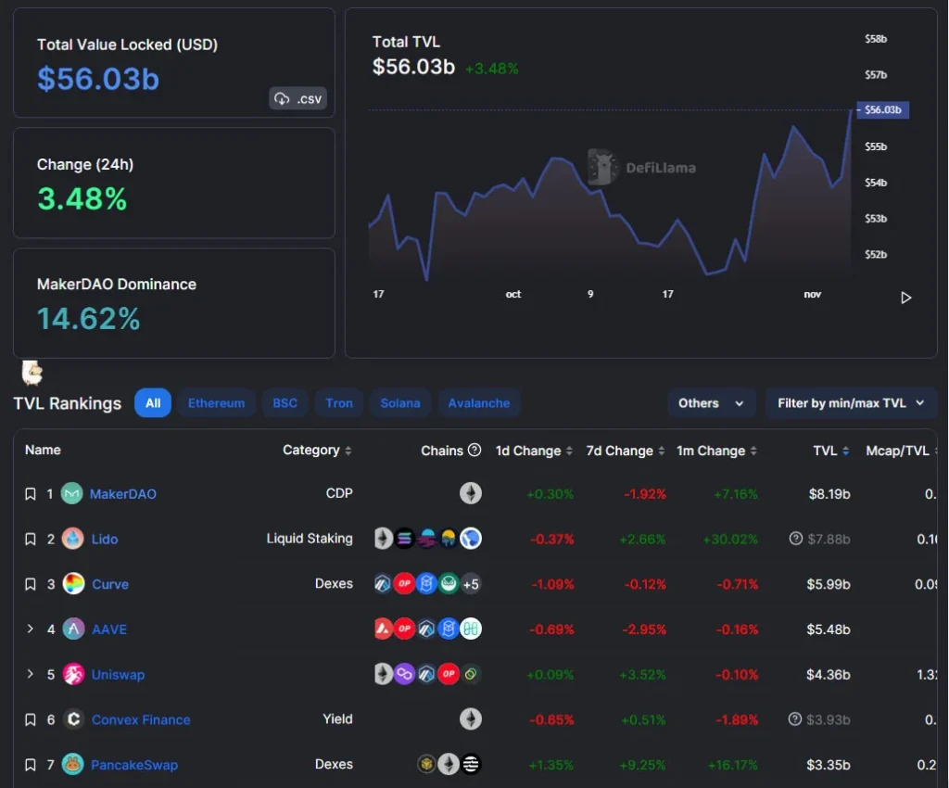Open Filter by min/max TVL dropdown
Screen dimensions: 949x788
tap(851, 403)
